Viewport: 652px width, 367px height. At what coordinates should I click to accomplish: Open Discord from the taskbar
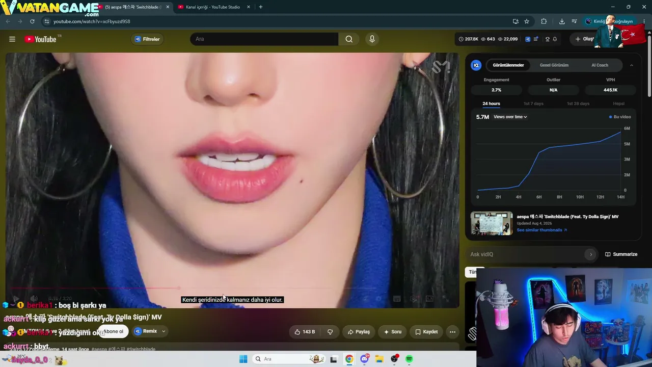(364, 359)
